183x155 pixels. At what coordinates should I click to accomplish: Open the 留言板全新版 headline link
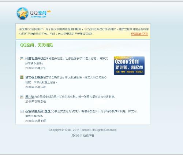click(34, 77)
